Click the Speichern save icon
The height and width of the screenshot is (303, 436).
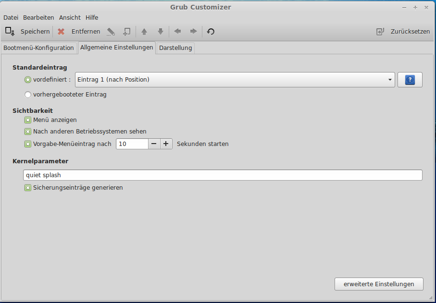(10, 31)
